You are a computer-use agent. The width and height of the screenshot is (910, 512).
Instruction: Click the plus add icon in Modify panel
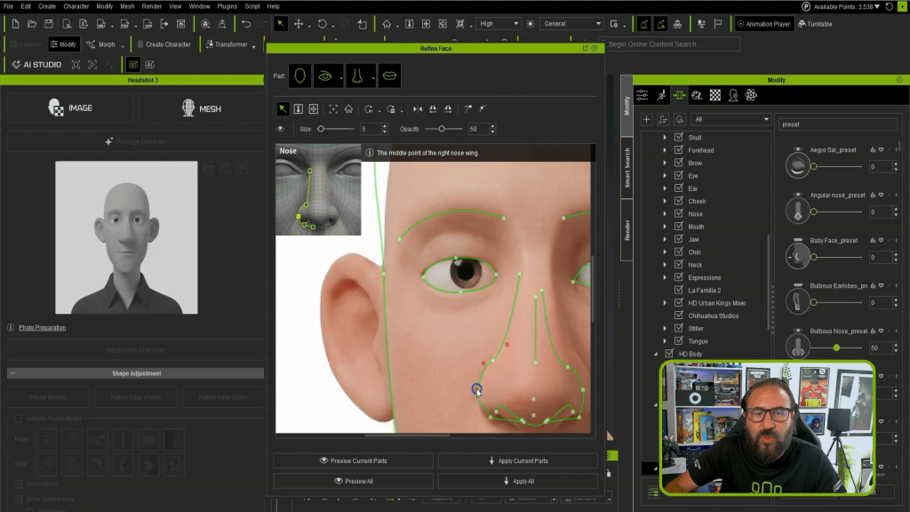[x=647, y=120]
